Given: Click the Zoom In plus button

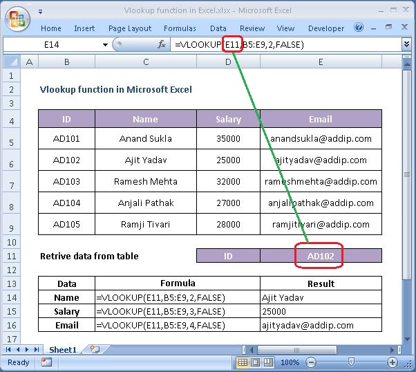Looking at the screenshot, I should point(392,362).
